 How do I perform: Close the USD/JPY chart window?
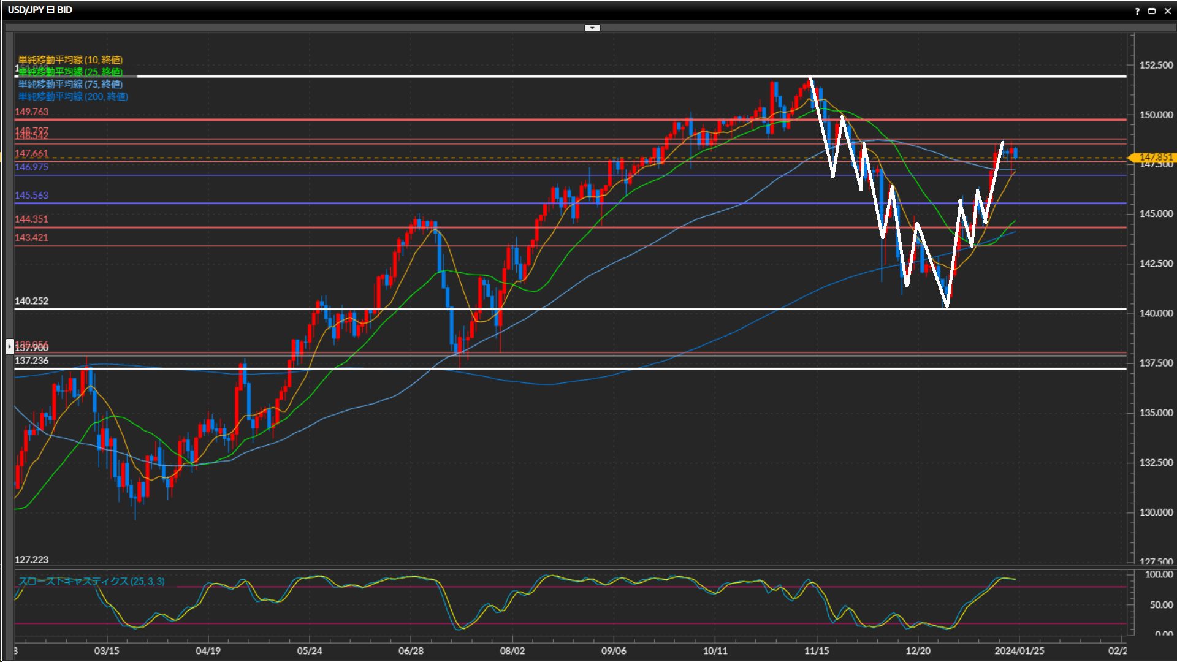tap(1168, 11)
